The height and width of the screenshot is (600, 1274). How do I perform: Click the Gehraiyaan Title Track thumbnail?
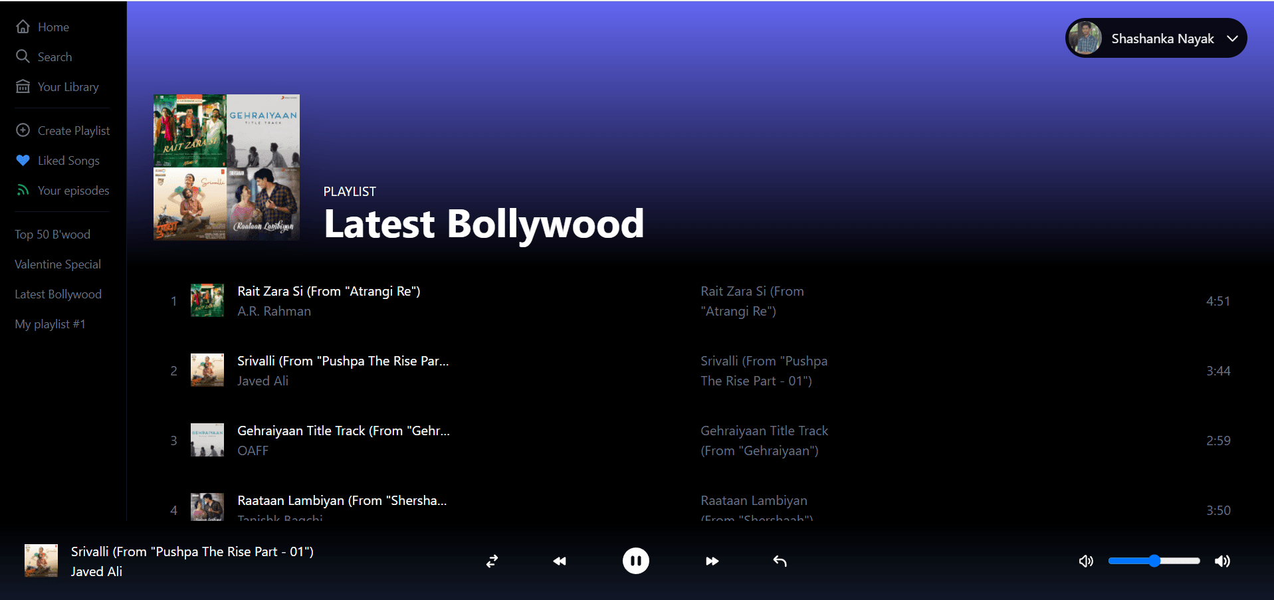tap(207, 440)
